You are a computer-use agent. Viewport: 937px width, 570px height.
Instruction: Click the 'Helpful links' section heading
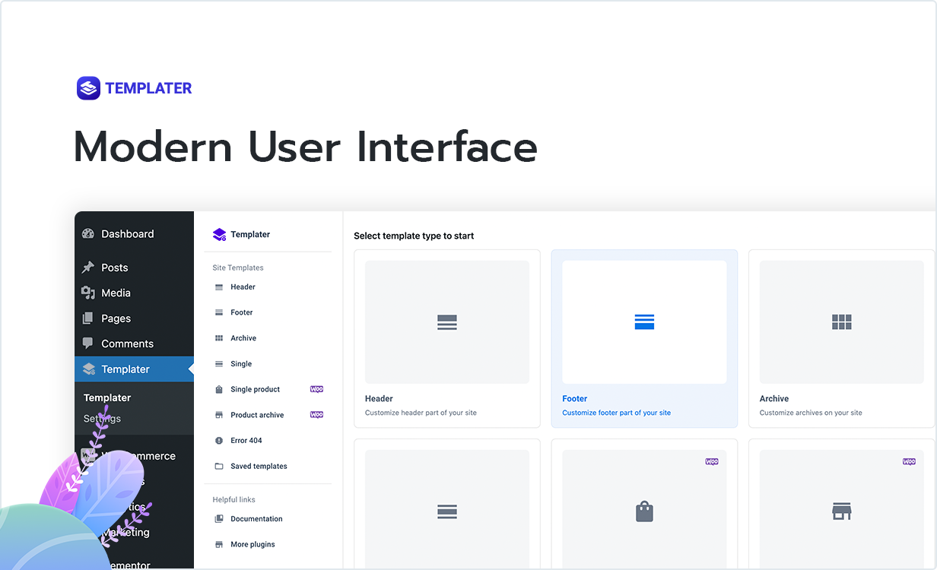pos(234,500)
